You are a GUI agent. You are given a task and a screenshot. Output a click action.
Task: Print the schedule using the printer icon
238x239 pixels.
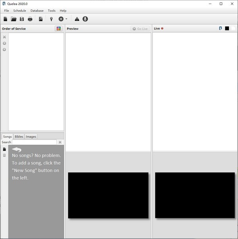click(30, 19)
